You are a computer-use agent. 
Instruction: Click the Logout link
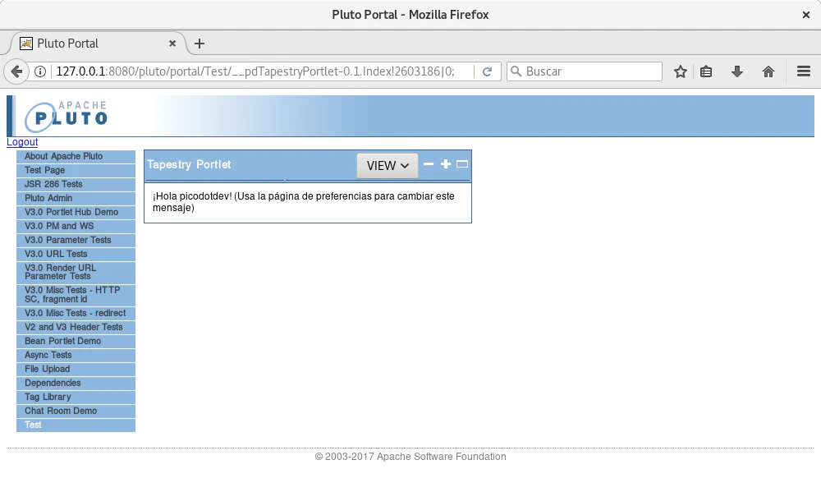pyautogui.click(x=22, y=142)
